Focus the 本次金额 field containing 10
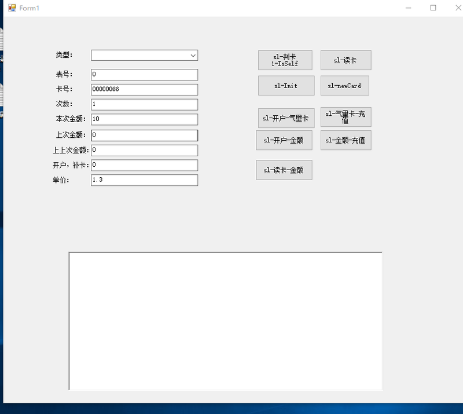The height and width of the screenshot is (414, 463). point(144,119)
